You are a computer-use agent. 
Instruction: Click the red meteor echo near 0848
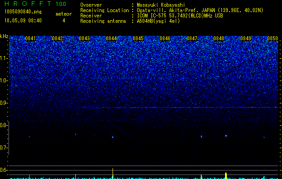(x=226, y=136)
